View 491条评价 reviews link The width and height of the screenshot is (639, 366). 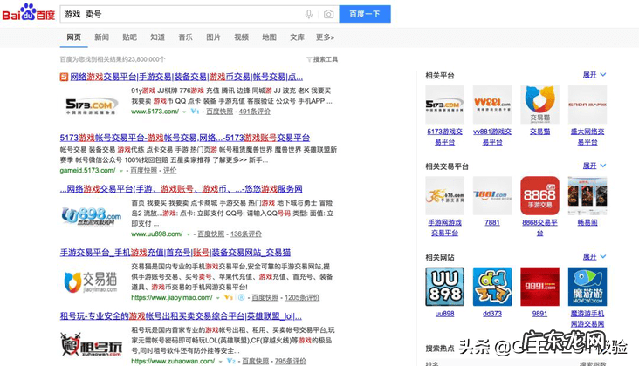(254, 112)
